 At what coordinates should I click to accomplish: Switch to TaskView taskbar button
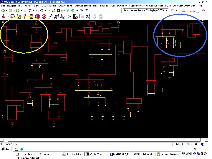(49, 154)
